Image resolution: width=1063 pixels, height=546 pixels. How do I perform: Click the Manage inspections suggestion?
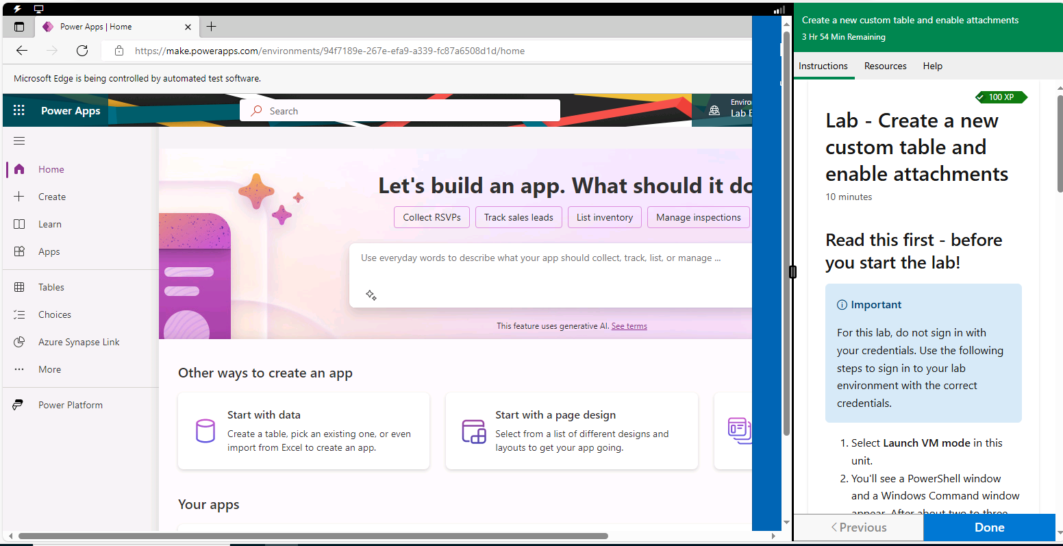(x=699, y=217)
